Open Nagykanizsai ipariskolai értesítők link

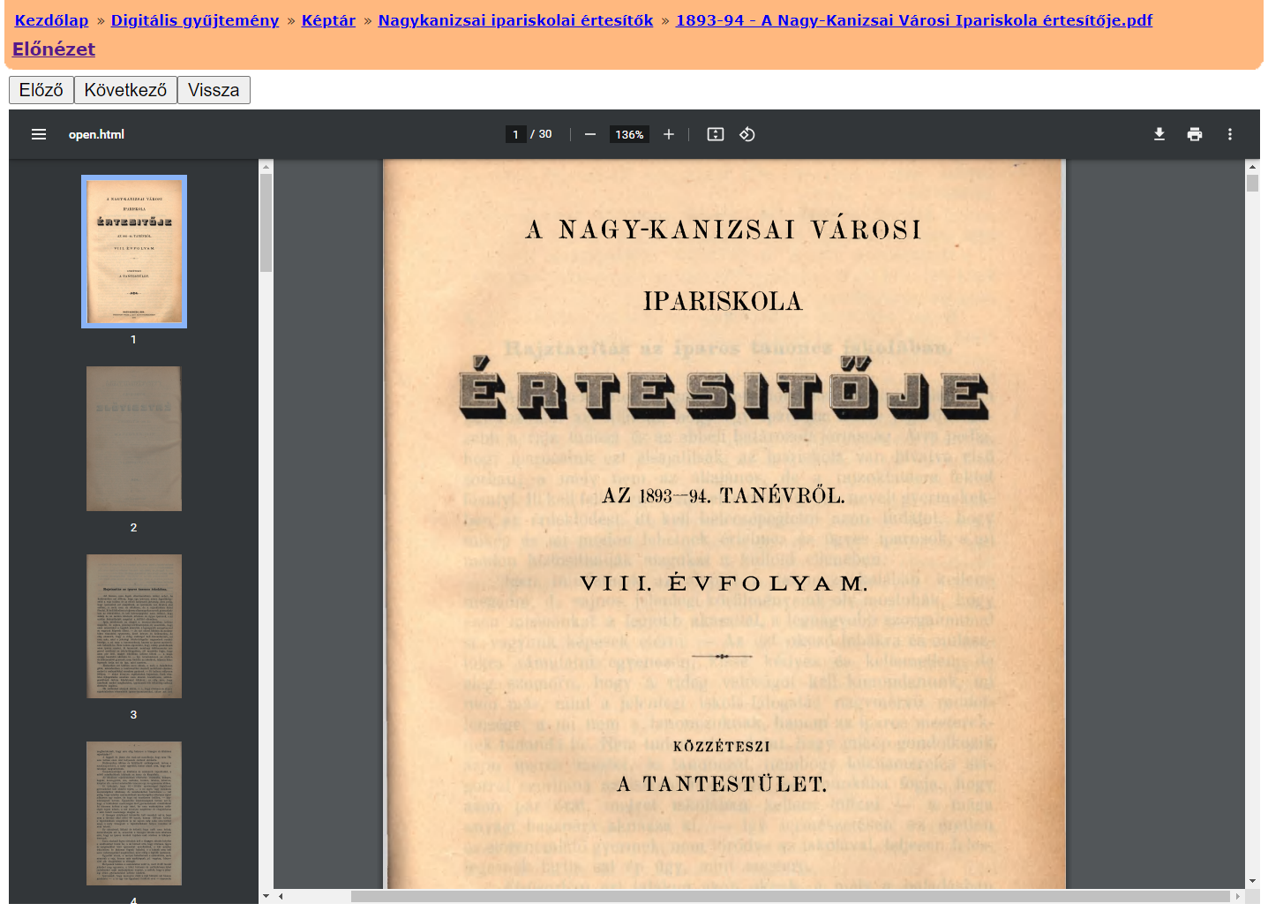(x=515, y=20)
